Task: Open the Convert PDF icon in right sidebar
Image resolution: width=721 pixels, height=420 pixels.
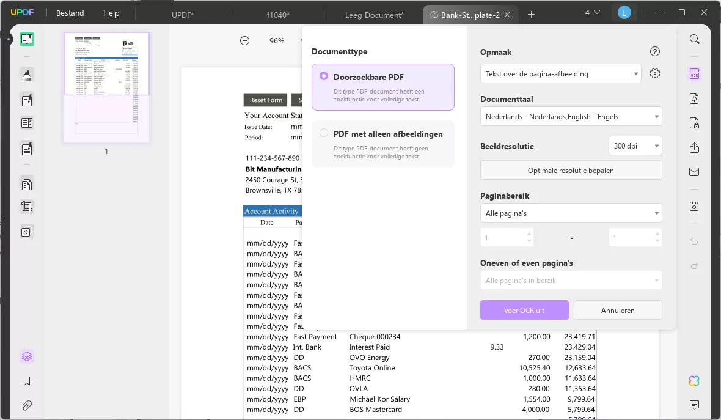Action: click(x=694, y=98)
